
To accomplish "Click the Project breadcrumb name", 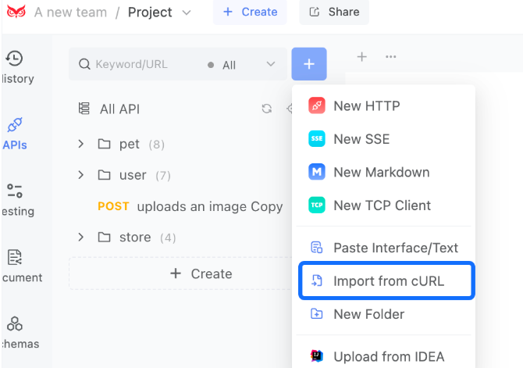I will coord(150,13).
